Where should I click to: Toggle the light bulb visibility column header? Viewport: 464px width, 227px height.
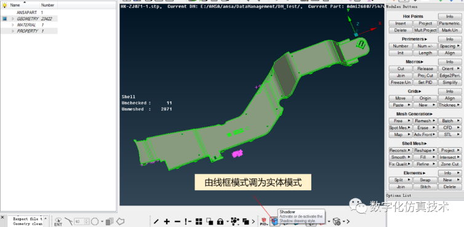(4, 5)
